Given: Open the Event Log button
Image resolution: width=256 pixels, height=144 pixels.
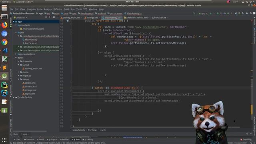Looking at the screenshot, I should pos(246,140).
